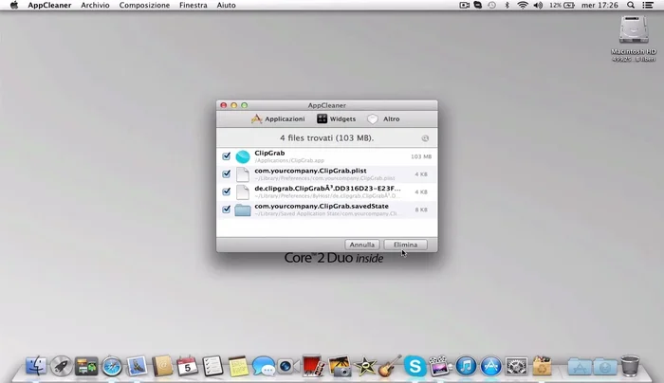The height and width of the screenshot is (383, 664).
Task: Uncheck the ClipGrab application checkbox
Action: [226, 156]
